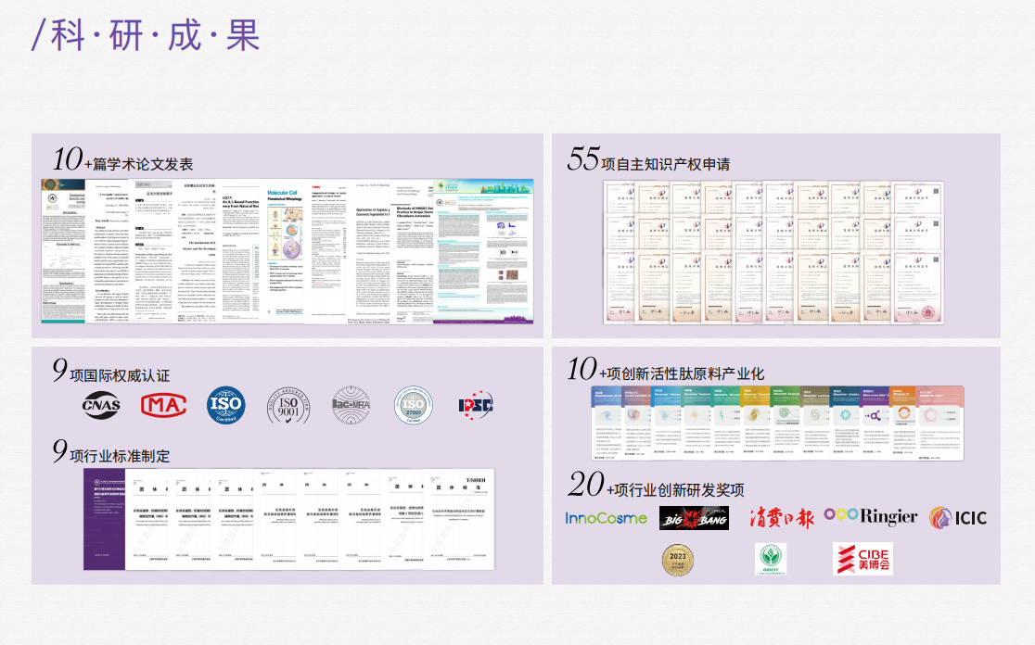Click the CIBE 美博会 logo
Viewport: 1035px width, 645px height.
(x=862, y=559)
